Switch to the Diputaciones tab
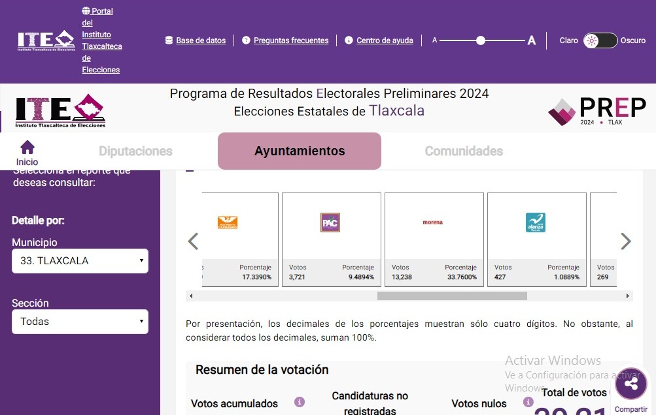Image resolution: width=656 pixels, height=415 pixels. [135, 151]
